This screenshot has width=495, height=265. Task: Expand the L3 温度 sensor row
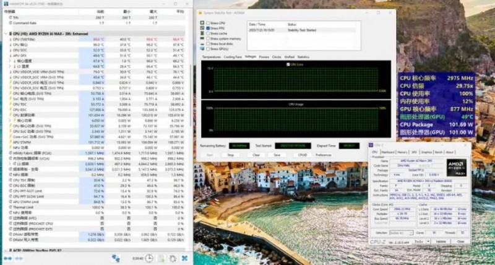(x=10, y=66)
